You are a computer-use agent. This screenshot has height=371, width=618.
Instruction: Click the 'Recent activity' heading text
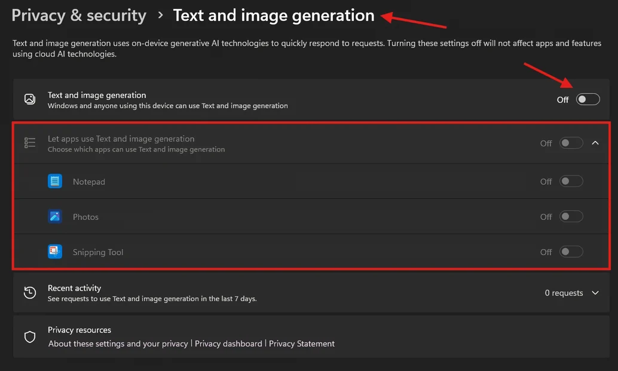click(75, 289)
